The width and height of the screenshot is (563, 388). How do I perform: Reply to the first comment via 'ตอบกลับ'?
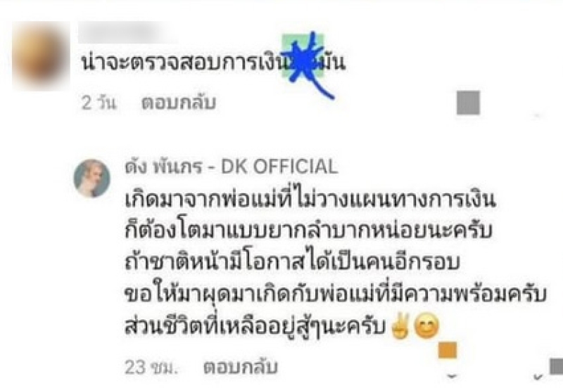point(179,103)
